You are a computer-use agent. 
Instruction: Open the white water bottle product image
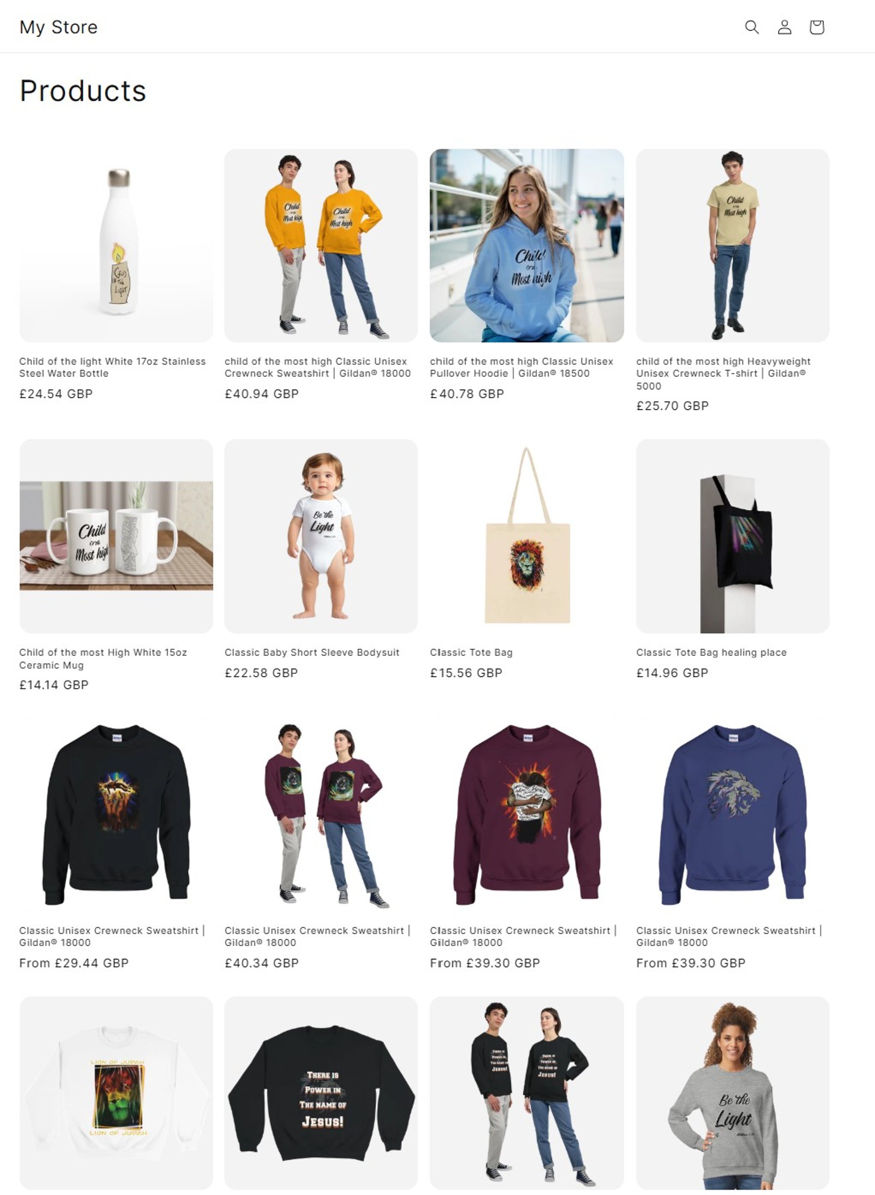(116, 245)
